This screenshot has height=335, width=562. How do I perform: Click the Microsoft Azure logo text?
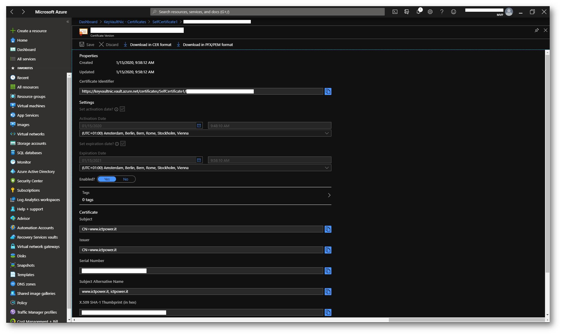click(x=51, y=12)
